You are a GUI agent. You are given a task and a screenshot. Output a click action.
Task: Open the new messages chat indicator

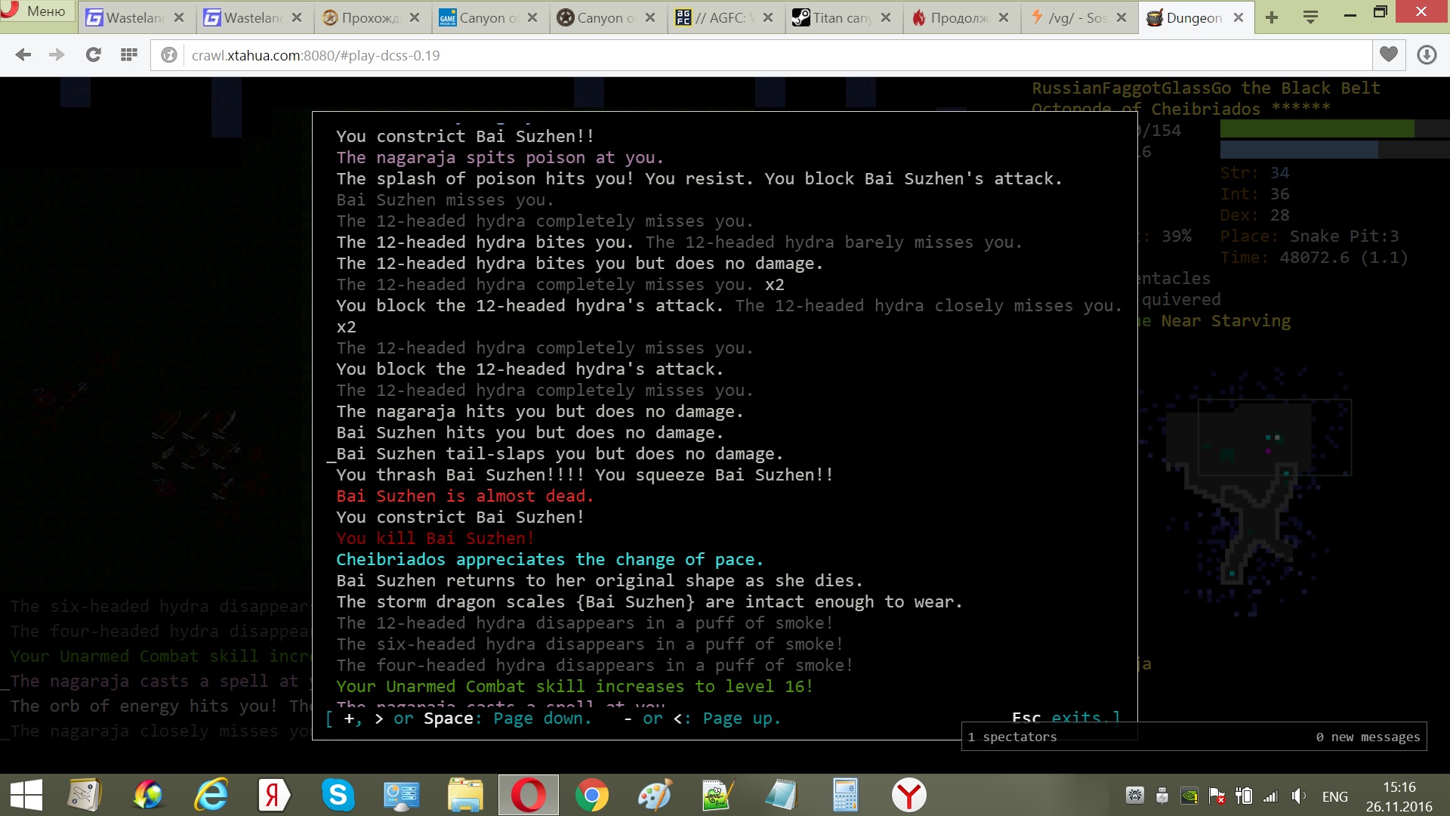tap(1367, 737)
